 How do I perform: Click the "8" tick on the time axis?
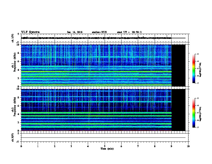click(155, 146)
